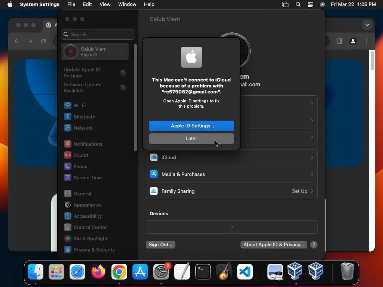This screenshot has height=287, width=383.
Task: Open Siri & Spotlight in sidebar
Action: pos(95,239)
